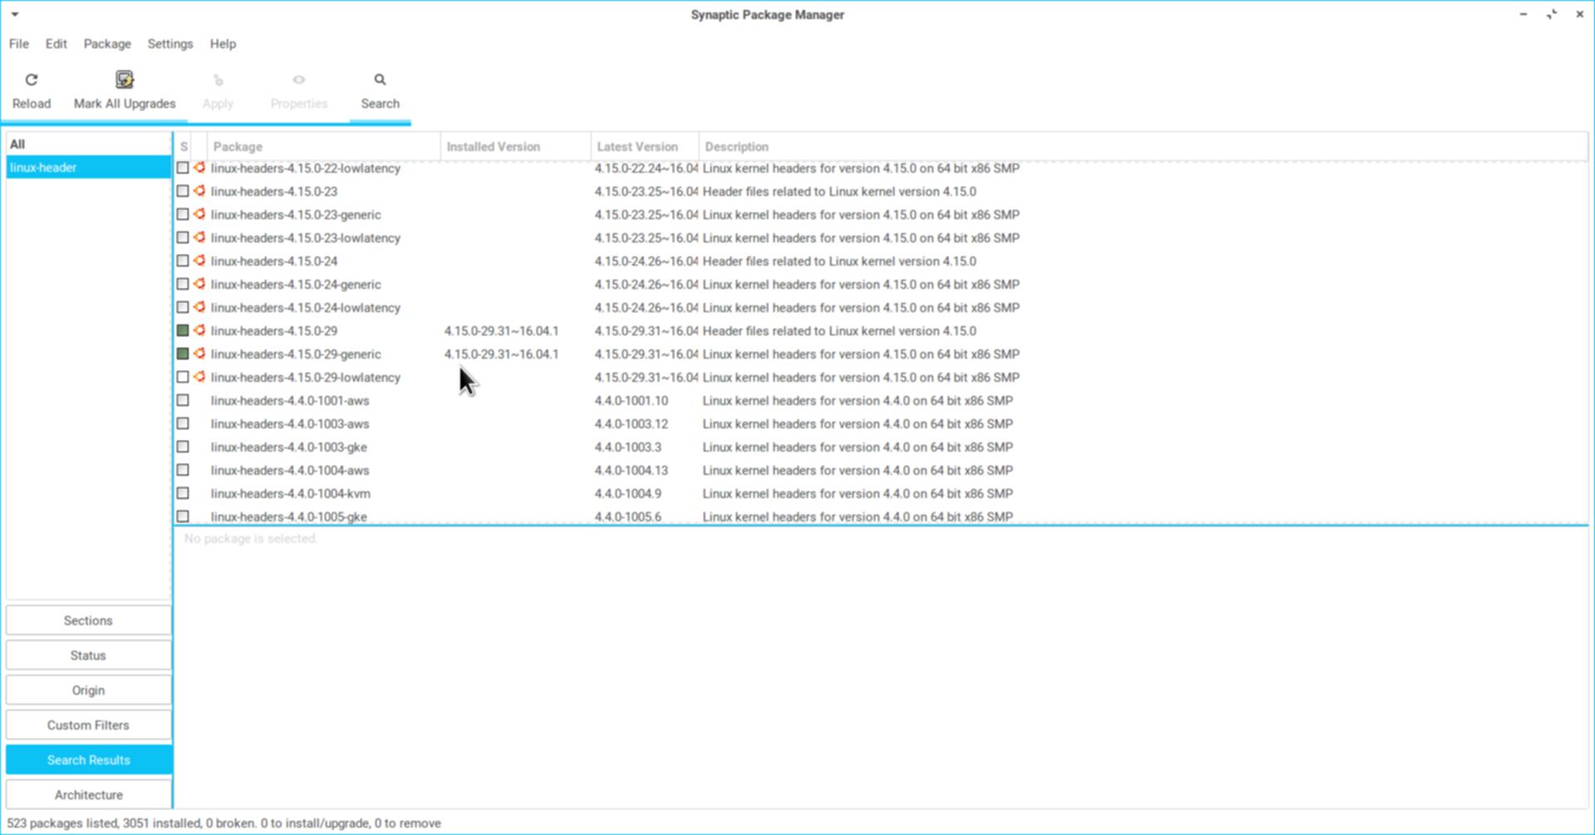Click Ubuntu icon beside linux-headers-4.15.0-23-generic
This screenshot has width=1595, height=835.
coord(199,214)
